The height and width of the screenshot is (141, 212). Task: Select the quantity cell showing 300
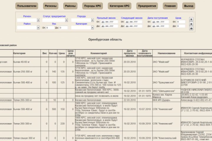53,109
